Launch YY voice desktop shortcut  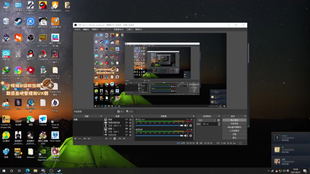coord(18,153)
